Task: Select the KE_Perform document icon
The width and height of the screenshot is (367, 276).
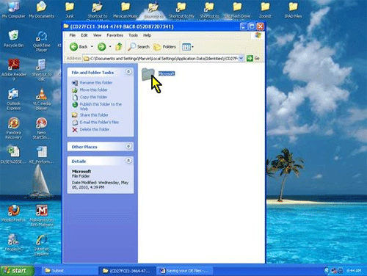Action: tap(42, 155)
